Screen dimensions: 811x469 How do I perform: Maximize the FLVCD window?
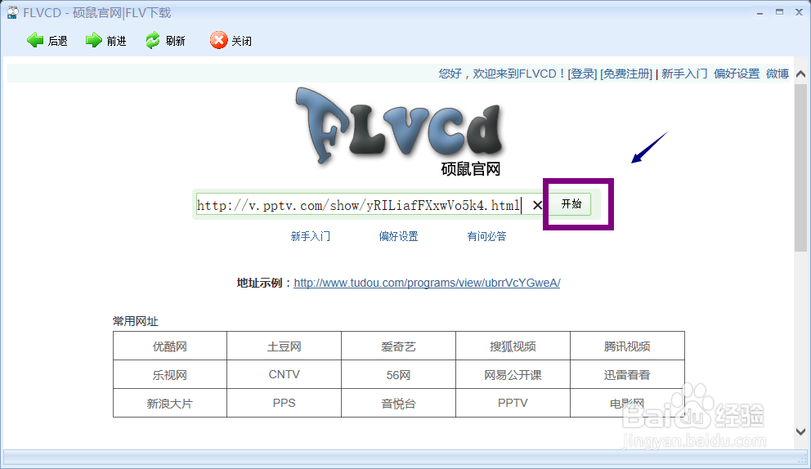pos(779,12)
